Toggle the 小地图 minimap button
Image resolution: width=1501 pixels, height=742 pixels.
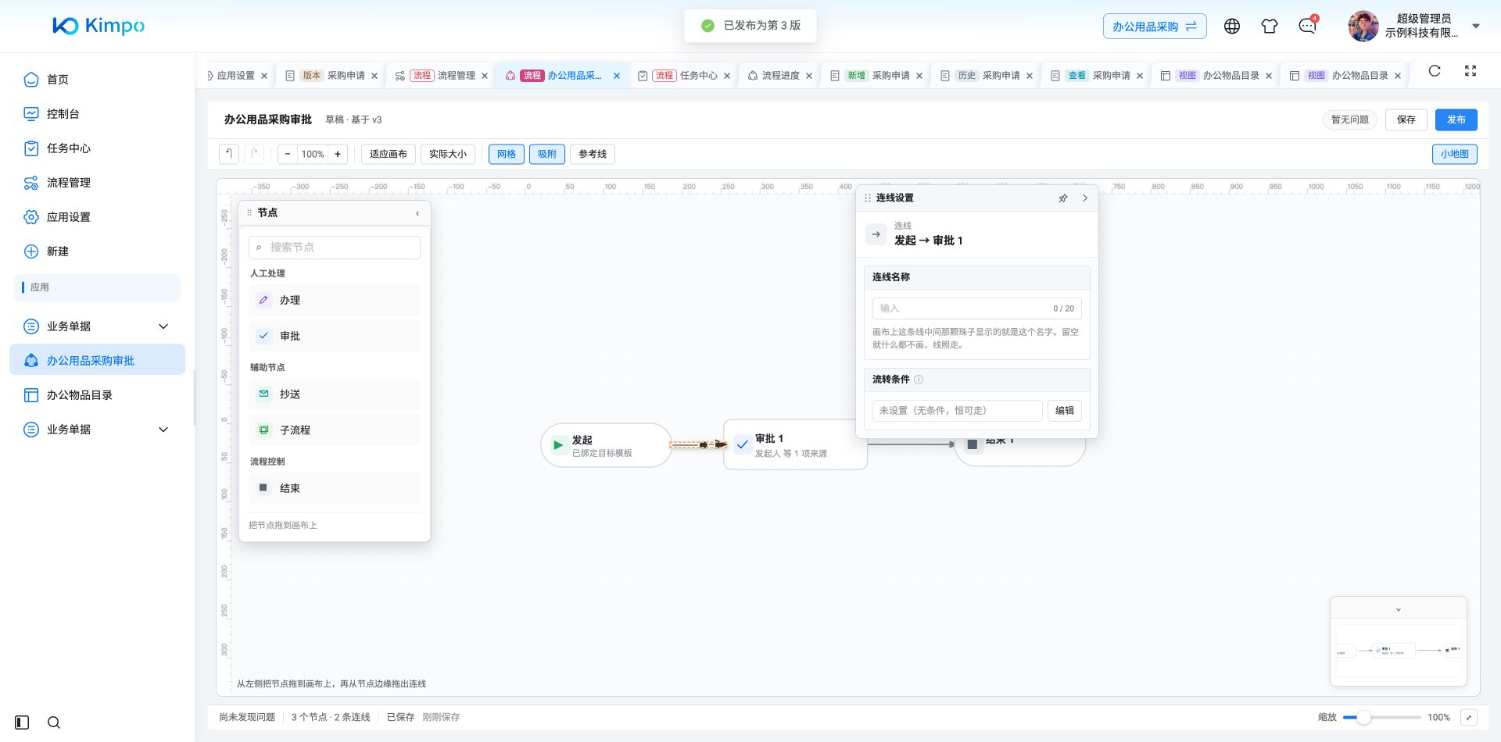coord(1455,154)
